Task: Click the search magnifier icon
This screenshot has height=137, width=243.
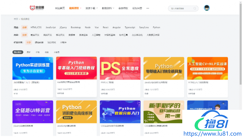Action: coord(195,8)
